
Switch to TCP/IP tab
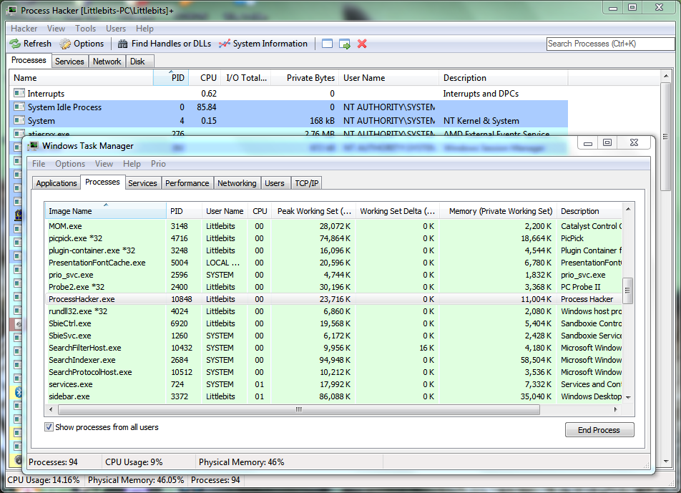[x=307, y=183]
